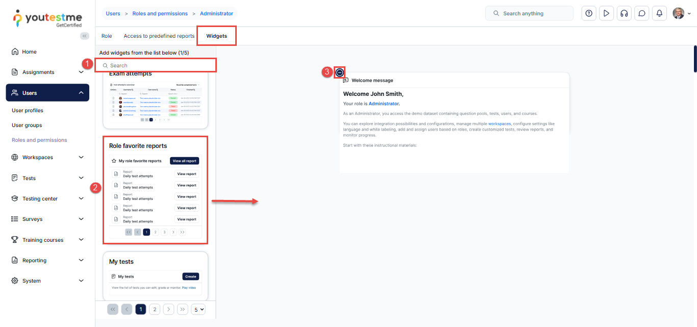Collapse the sidebar with the double-arrow icon
This screenshot has height=327, width=697.
[85, 36]
